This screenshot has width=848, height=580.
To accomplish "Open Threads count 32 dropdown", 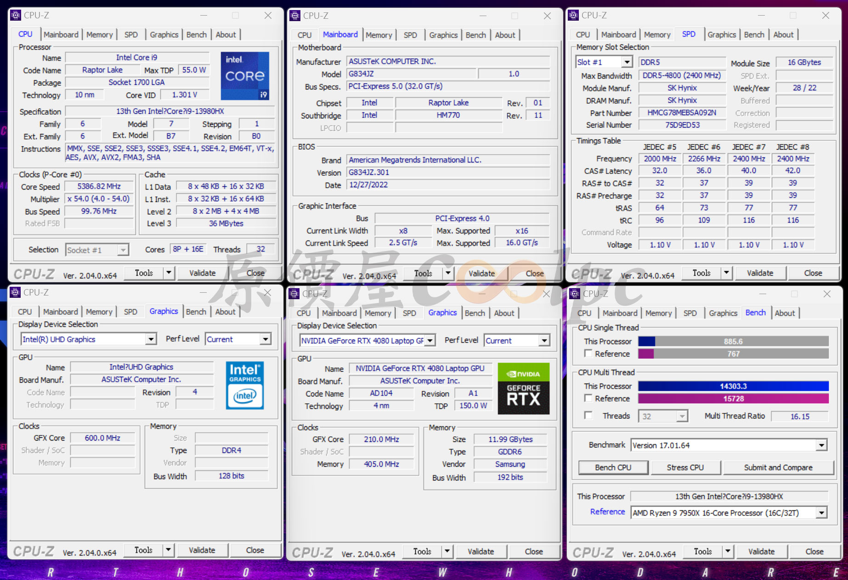I will 682,416.
